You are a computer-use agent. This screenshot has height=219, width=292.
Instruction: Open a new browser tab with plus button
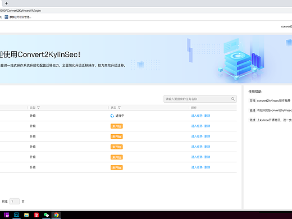tap(6, 3)
